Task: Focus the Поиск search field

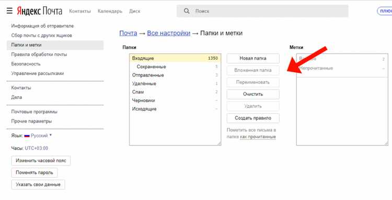Action: (262, 11)
